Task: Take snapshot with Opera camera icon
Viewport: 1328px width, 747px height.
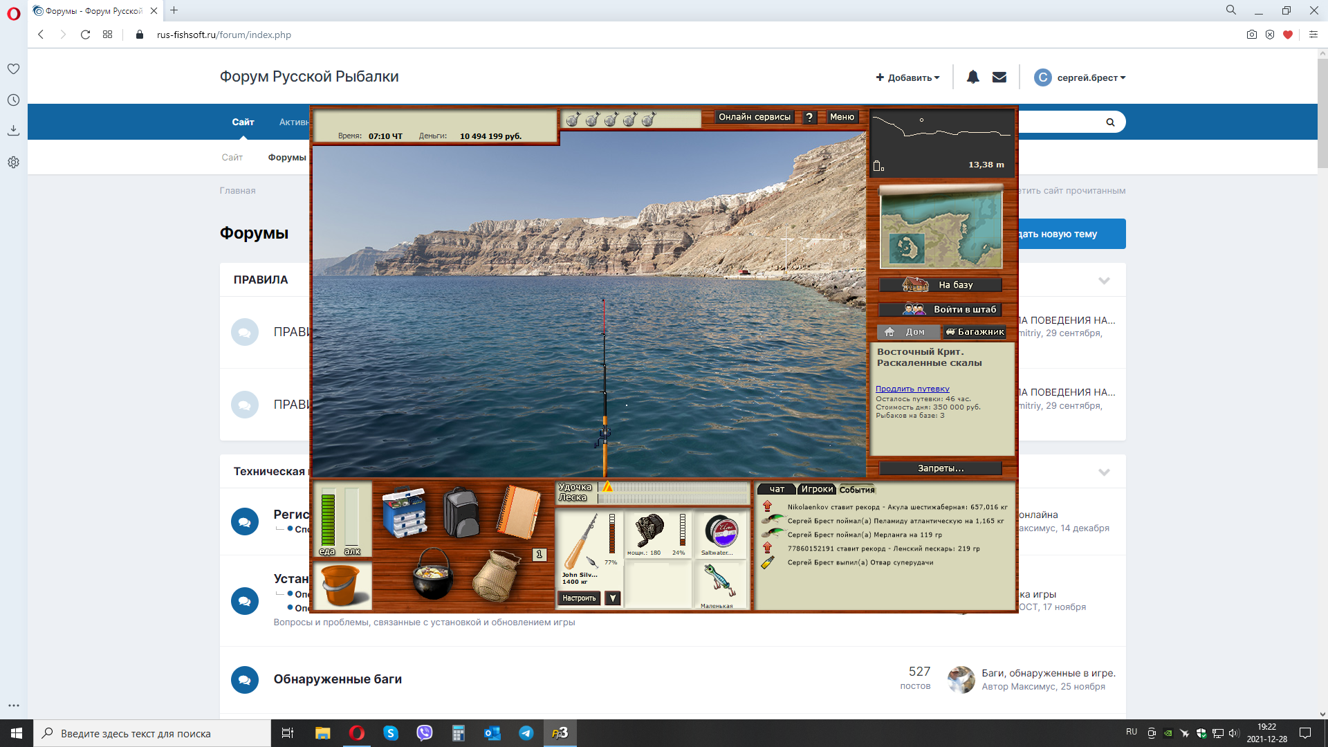Action: [1251, 35]
